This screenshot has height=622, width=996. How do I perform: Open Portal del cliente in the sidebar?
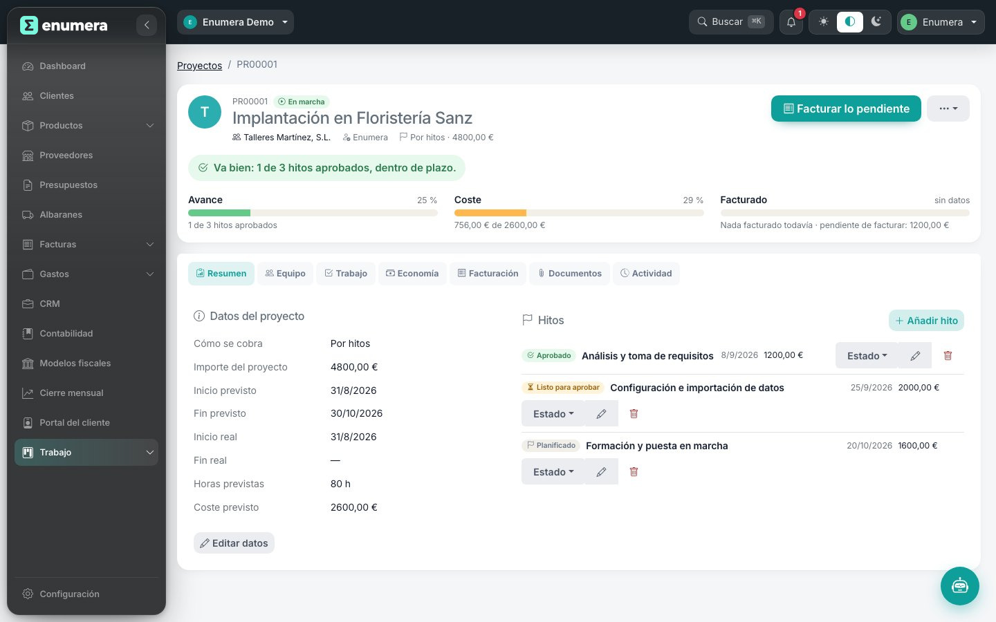pyautogui.click(x=86, y=423)
